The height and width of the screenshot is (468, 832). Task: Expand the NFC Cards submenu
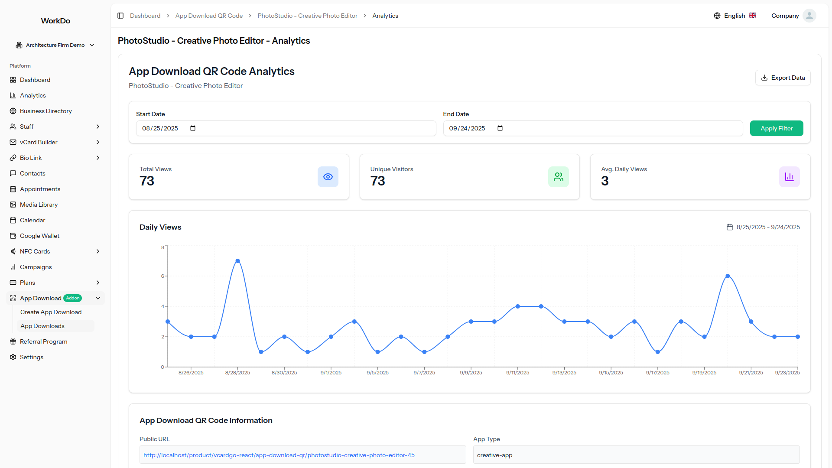pyautogui.click(x=98, y=251)
